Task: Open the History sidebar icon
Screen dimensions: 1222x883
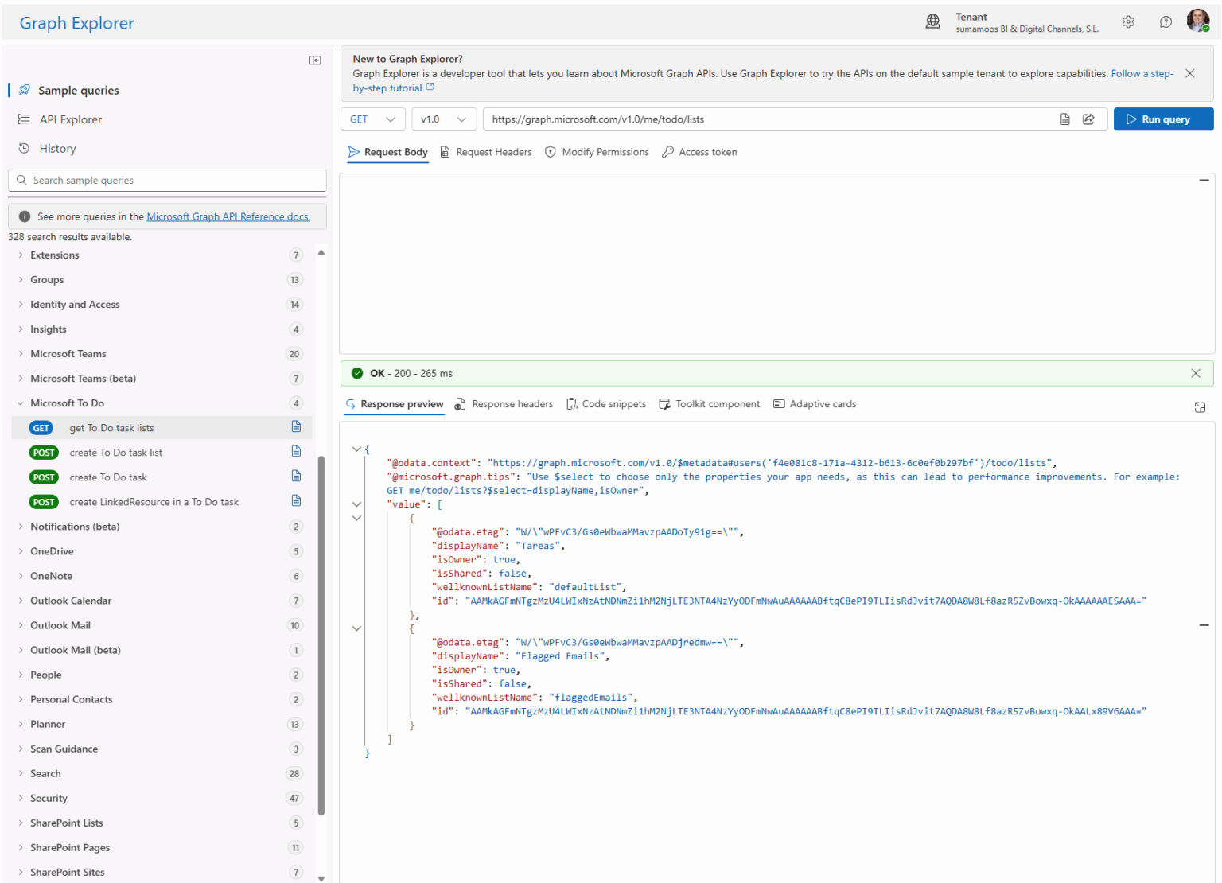Action: (x=25, y=148)
